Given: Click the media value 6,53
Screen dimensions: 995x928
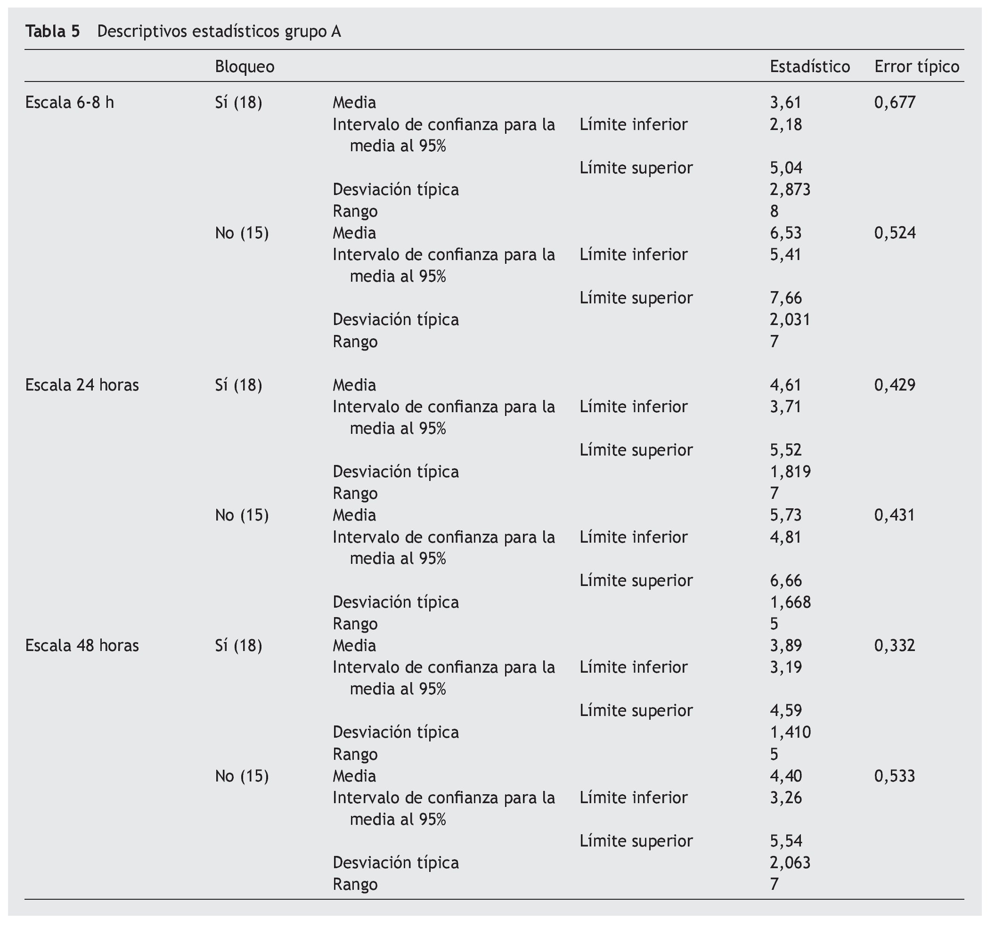Looking at the screenshot, I should 785,233.
